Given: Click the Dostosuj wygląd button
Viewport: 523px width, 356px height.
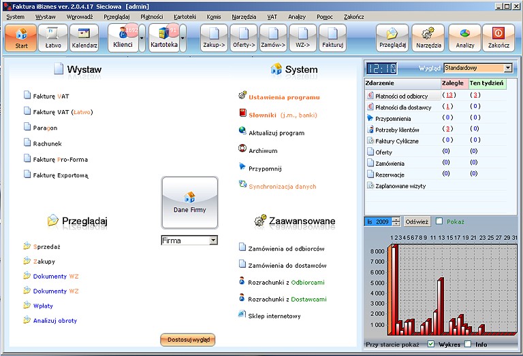Looking at the screenshot, I should coord(187,339).
